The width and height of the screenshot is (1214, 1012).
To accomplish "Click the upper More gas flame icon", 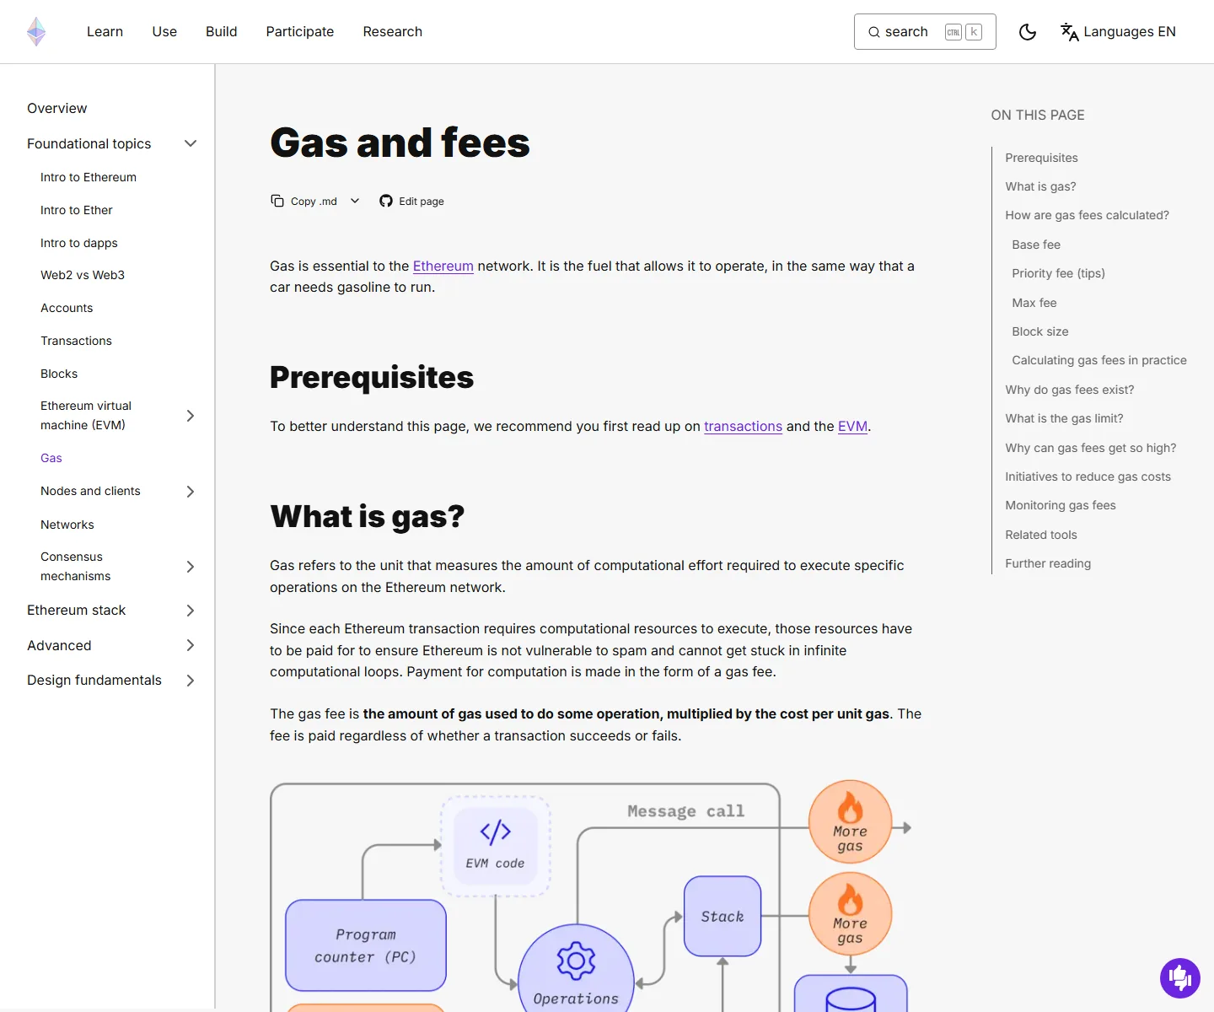I will pos(850,807).
